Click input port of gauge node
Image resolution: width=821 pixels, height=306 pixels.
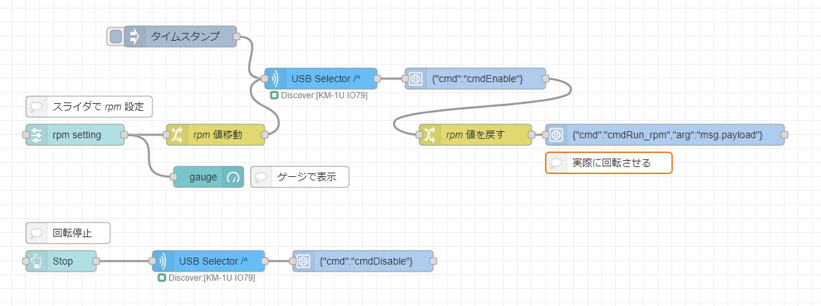[x=173, y=178]
